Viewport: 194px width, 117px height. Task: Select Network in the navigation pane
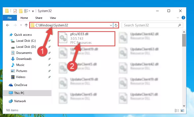point(20,101)
